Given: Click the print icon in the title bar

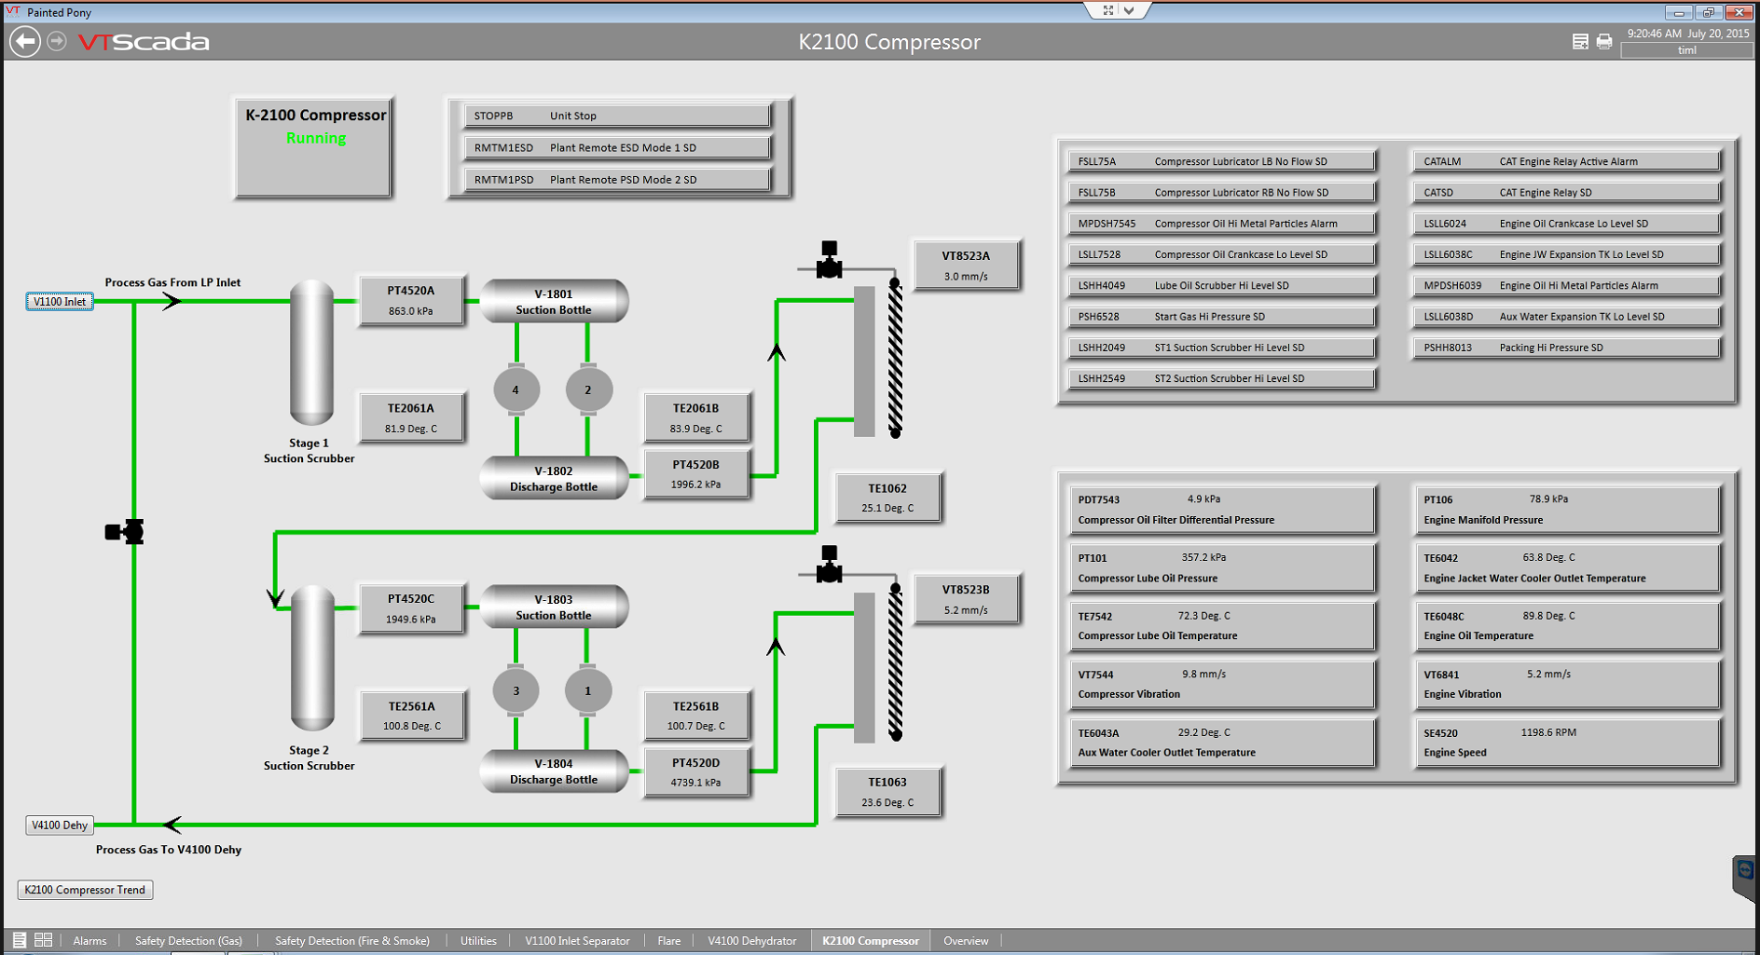Looking at the screenshot, I should (x=1604, y=42).
